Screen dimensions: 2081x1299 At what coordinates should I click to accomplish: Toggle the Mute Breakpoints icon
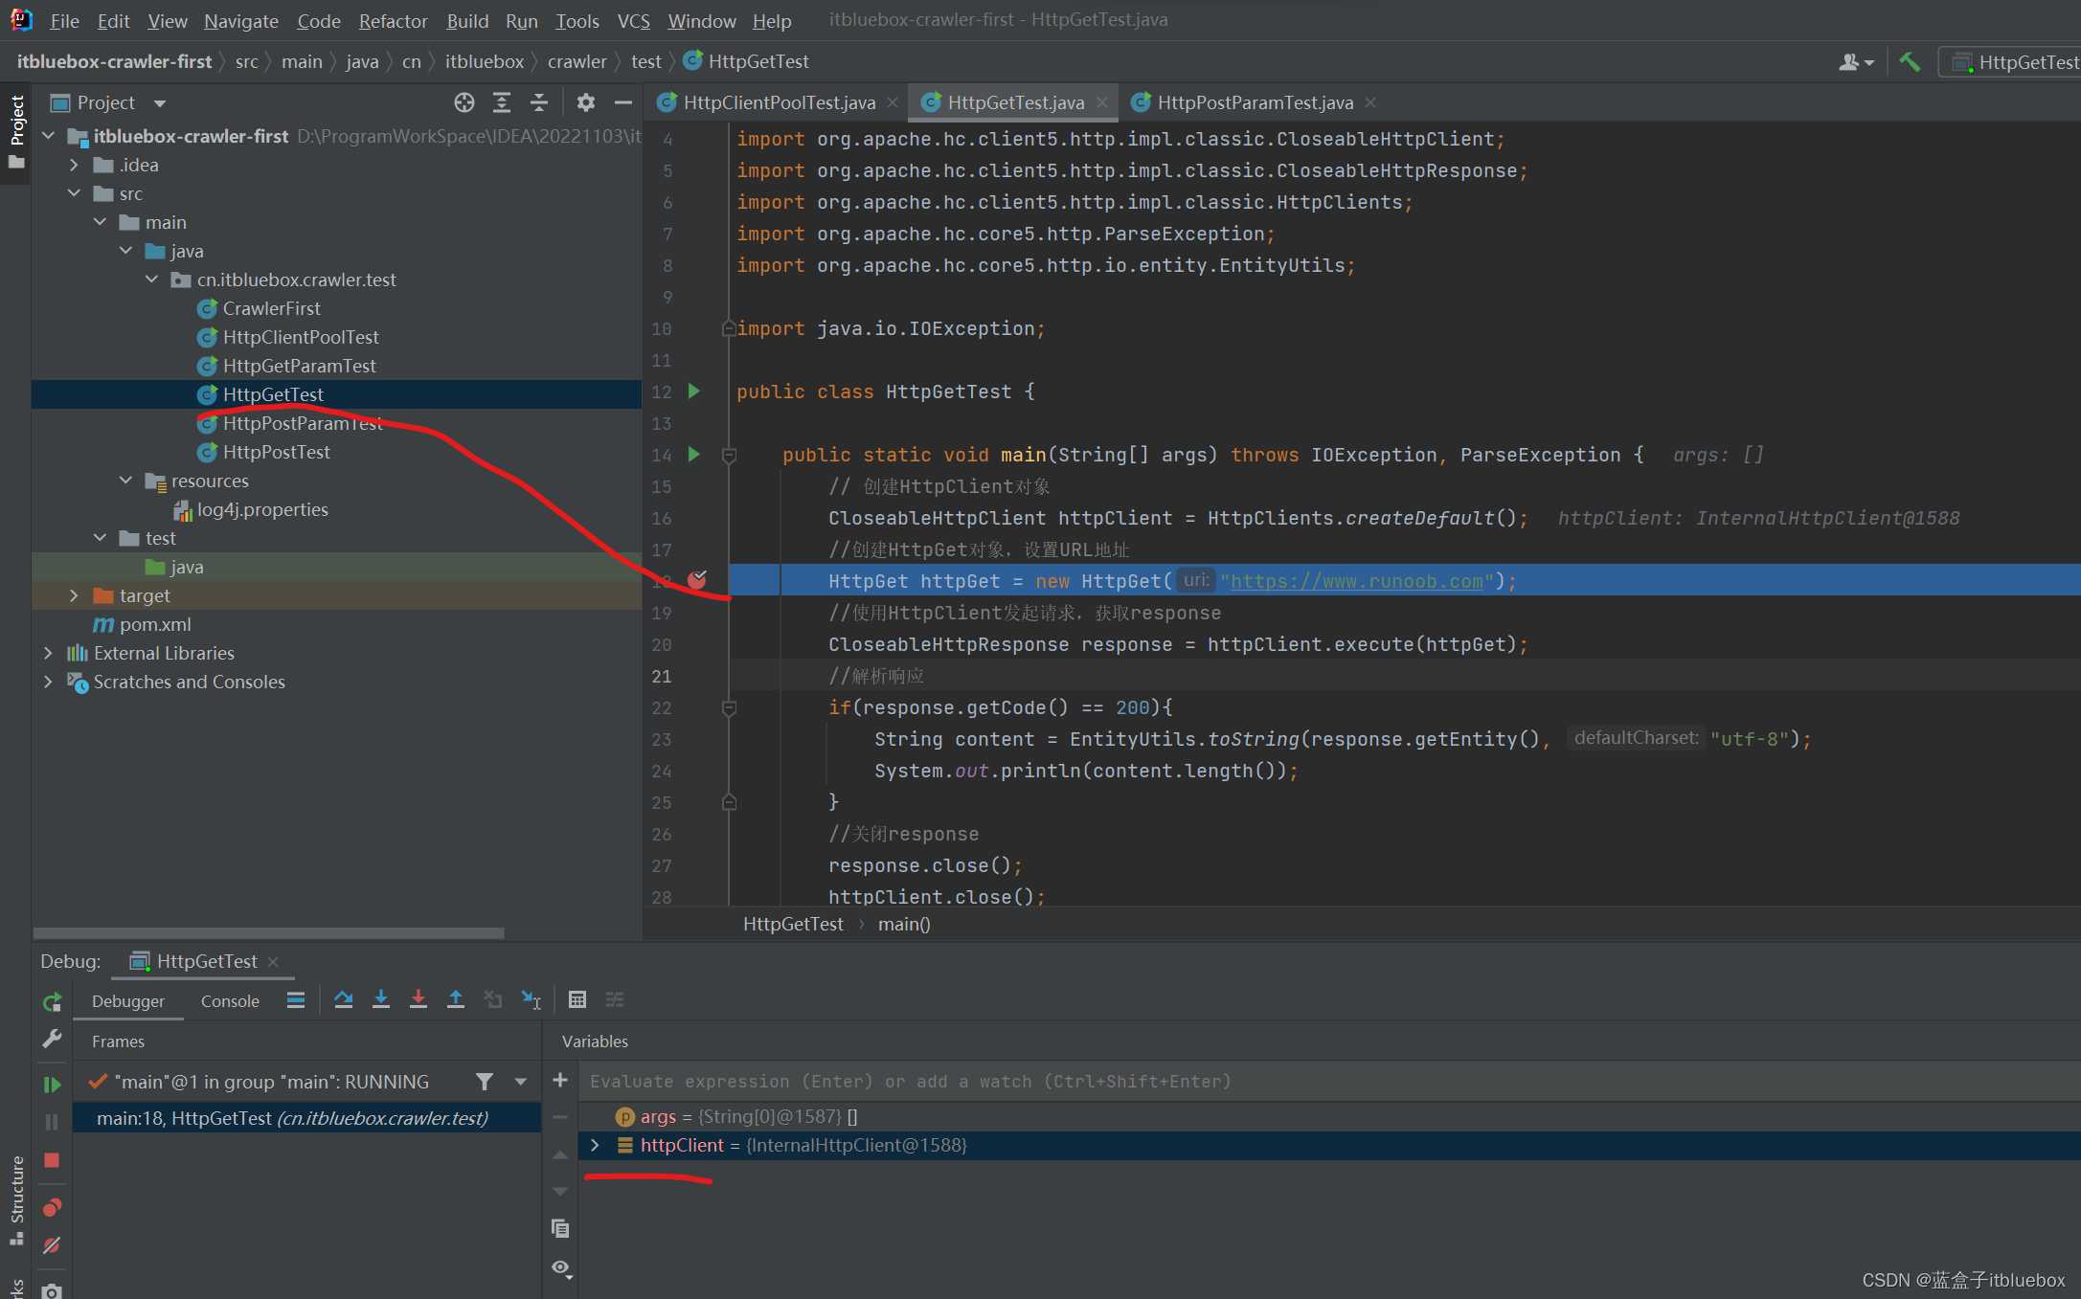pyautogui.click(x=52, y=1245)
